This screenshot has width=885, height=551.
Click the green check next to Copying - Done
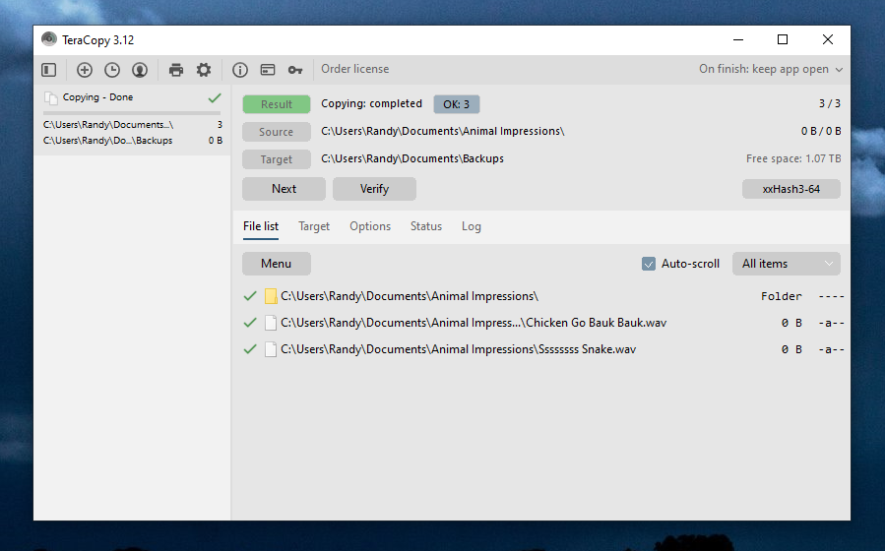tap(215, 97)
